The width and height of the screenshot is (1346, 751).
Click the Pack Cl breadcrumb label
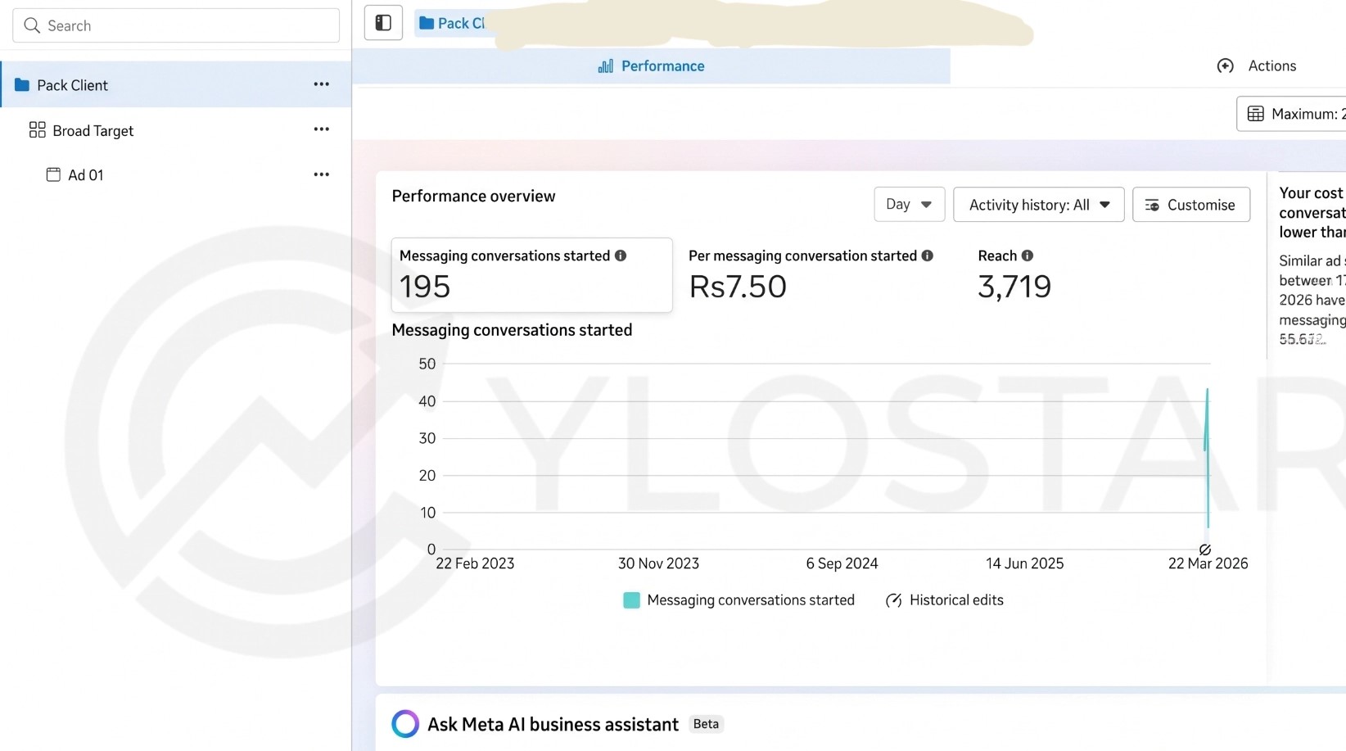[461, 23]
